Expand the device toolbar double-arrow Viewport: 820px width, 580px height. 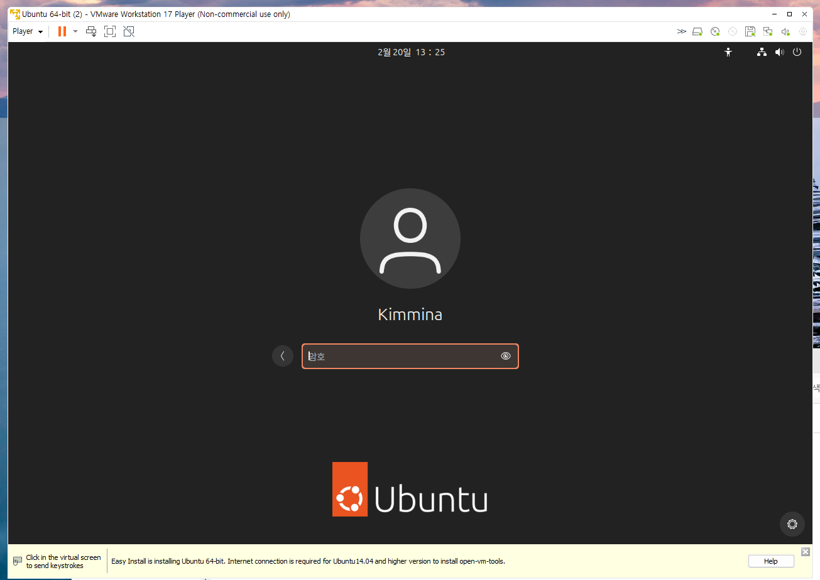point(682,31)
